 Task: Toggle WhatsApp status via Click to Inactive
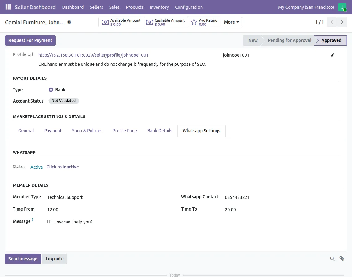pyautogui.click(x=63, y=167)
